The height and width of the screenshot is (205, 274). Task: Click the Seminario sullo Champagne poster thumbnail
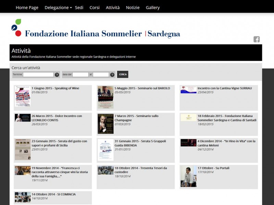point(105,124)
